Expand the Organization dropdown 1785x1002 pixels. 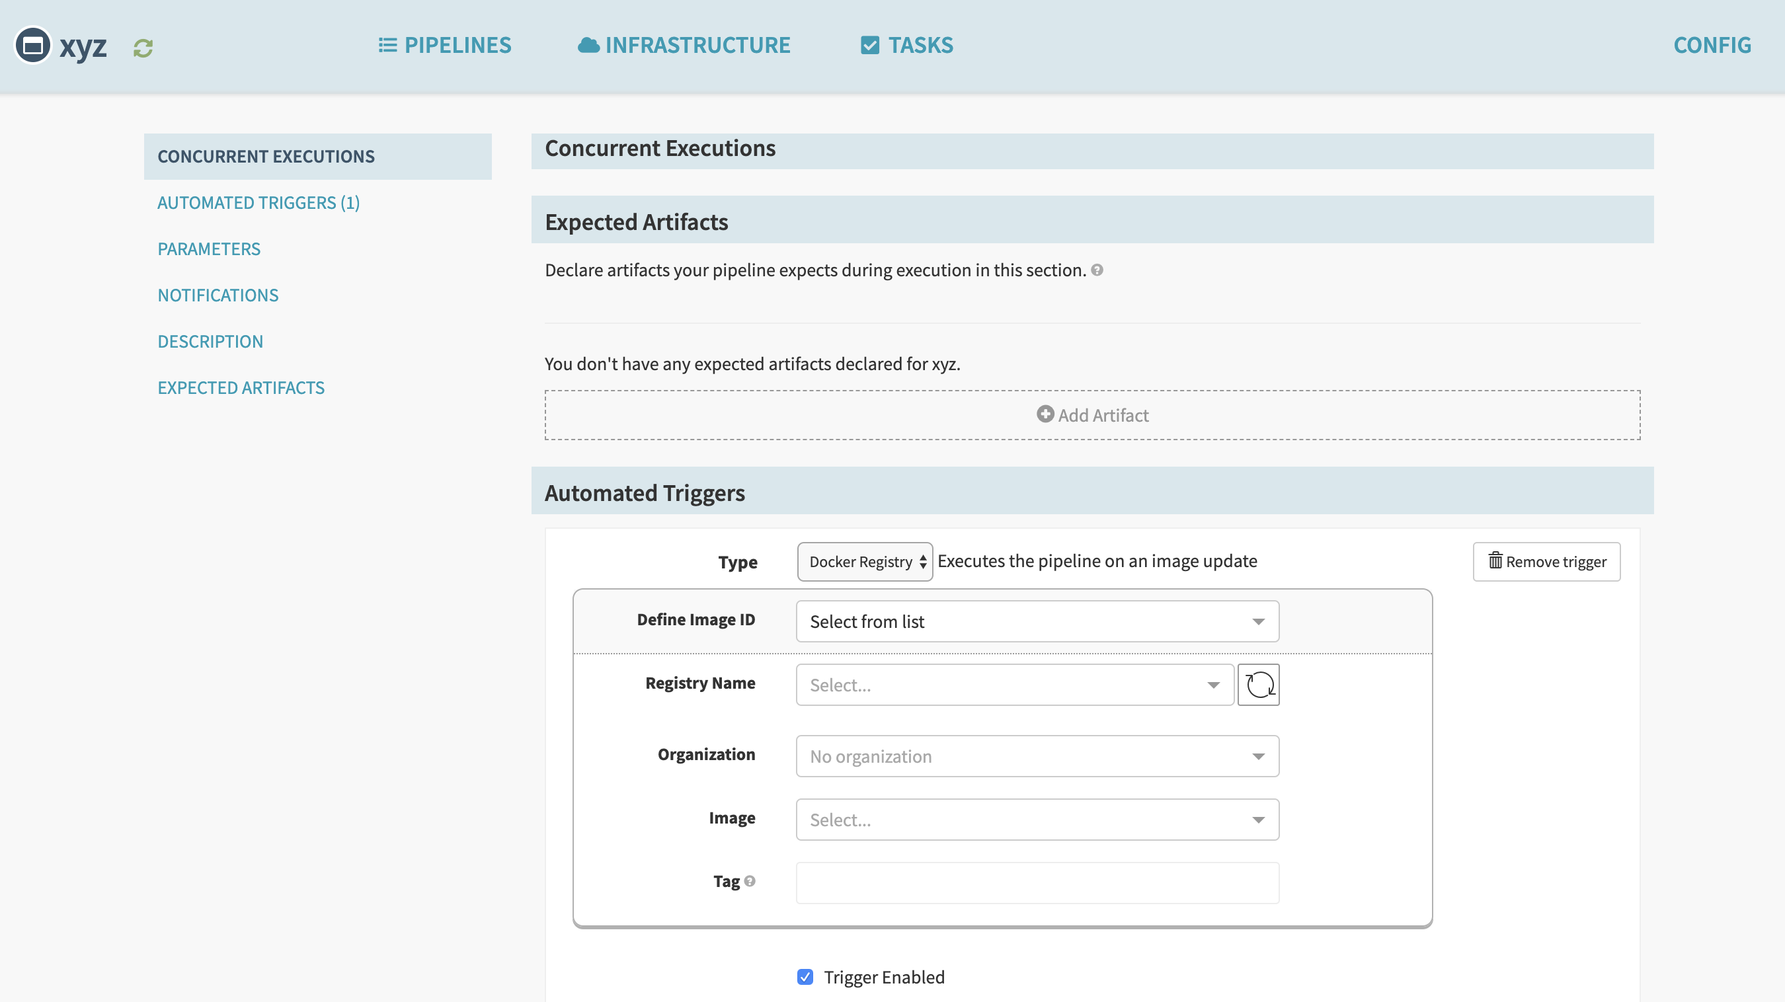[1037, 756]
